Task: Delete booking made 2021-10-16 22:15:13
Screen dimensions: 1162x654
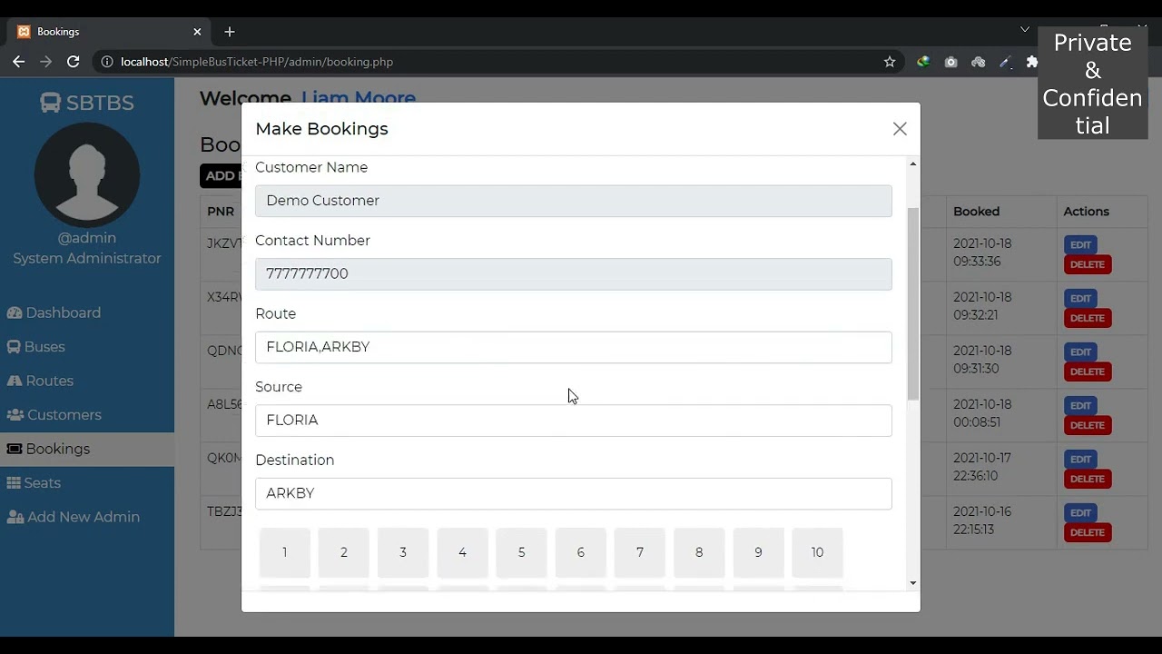Action: tap(1088, 532)
